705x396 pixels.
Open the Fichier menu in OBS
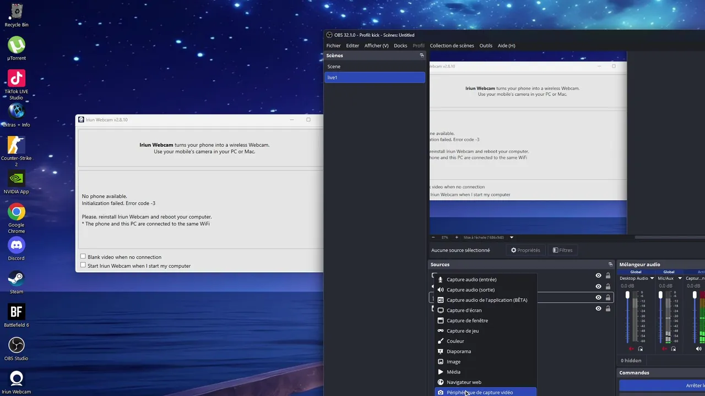tap(333, 46)
